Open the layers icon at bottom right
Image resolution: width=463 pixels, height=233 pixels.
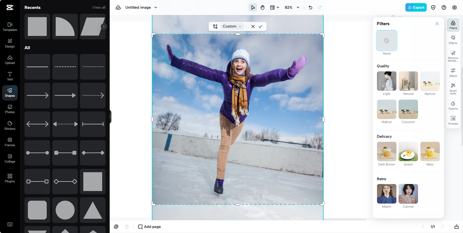click(456, 227)
